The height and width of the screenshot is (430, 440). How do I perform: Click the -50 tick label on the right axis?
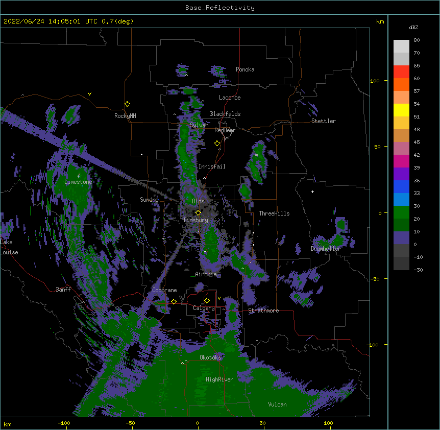click(x=375, y=279)
